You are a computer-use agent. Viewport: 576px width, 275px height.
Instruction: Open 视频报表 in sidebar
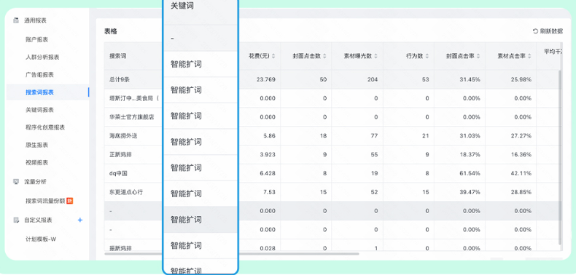click(36, 162)
